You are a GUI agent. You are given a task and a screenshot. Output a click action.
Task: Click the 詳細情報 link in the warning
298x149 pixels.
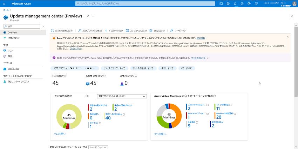[x=201, y=38]
